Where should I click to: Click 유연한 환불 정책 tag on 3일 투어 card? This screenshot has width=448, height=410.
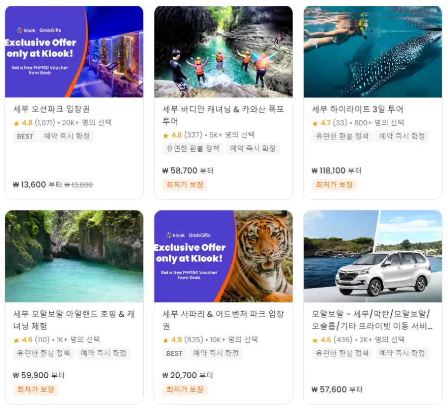[342, 136]
